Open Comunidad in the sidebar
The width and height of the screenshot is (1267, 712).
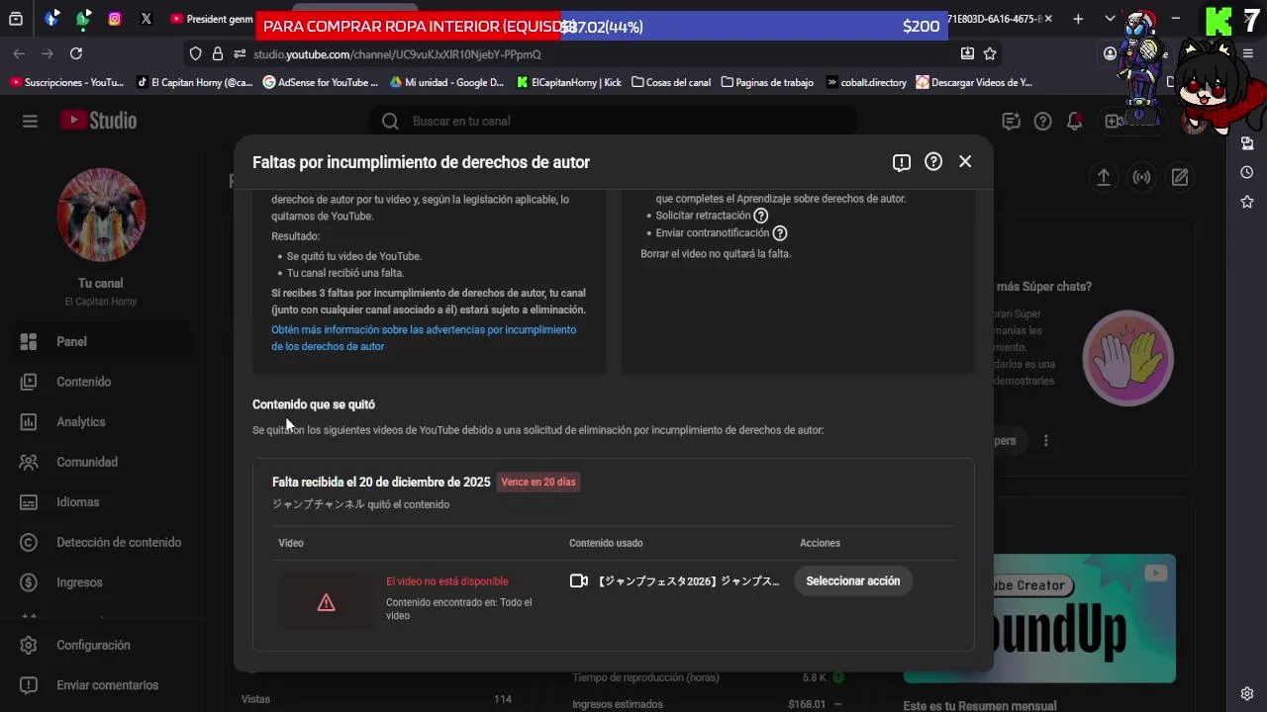[x=101, y=462]
